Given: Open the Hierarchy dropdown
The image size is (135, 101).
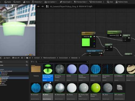Looking at the screenshot, I should tap(37, 2).
